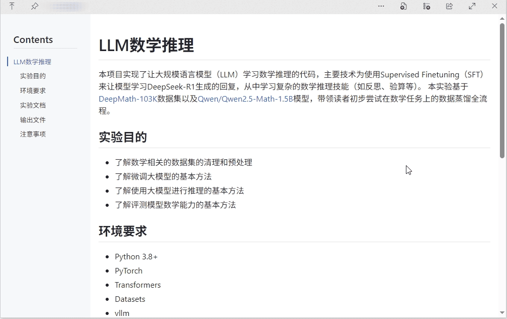Screen dimensions: 507x319
Task: Click the text Supervised Finetuning in the intro
Action: point(420,75)
